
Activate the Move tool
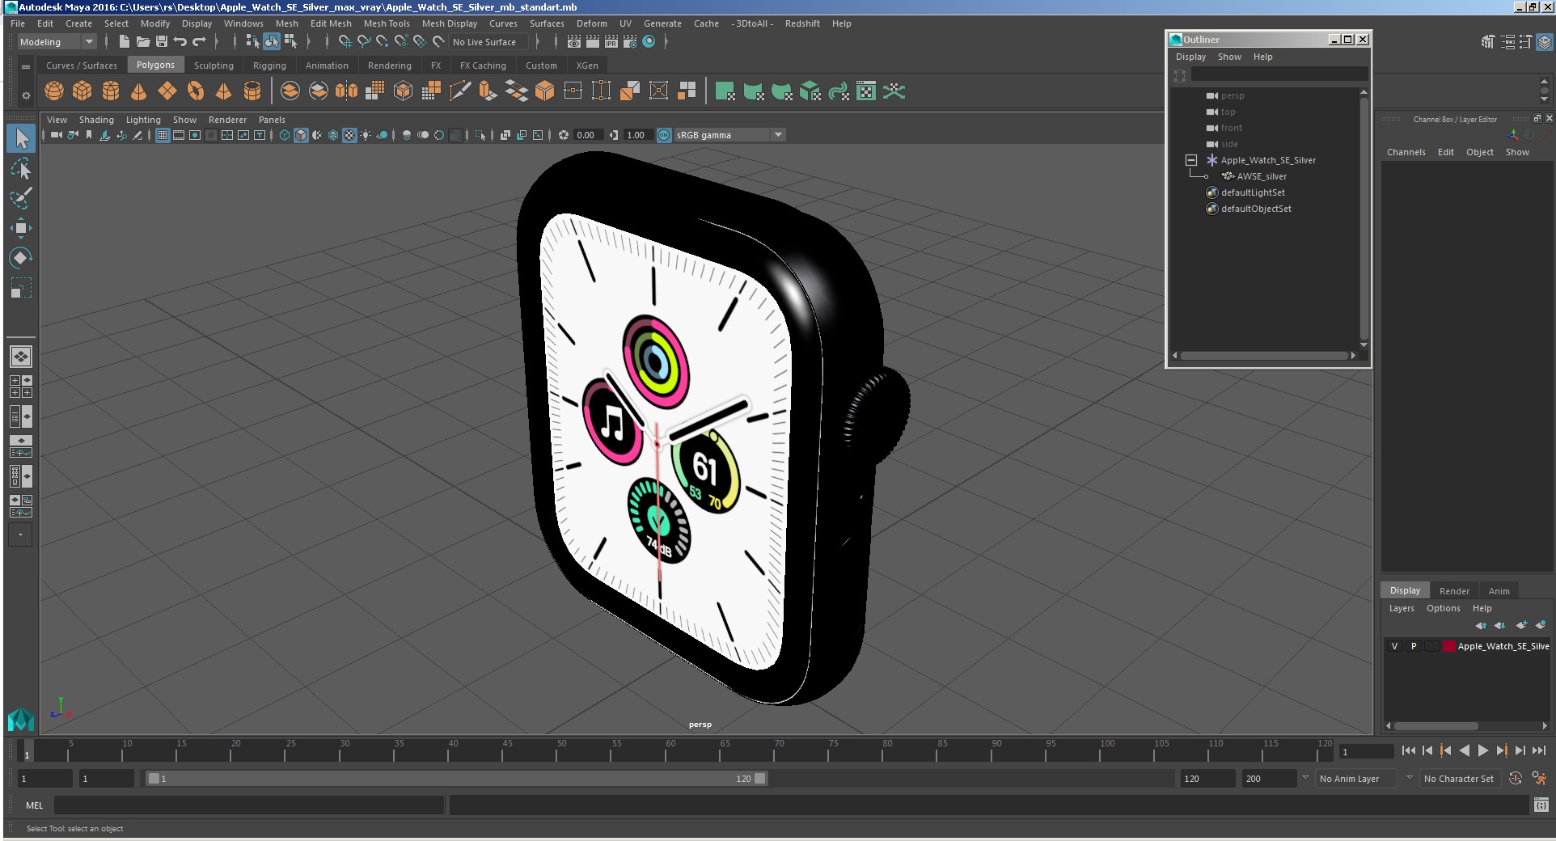point(21,228)
